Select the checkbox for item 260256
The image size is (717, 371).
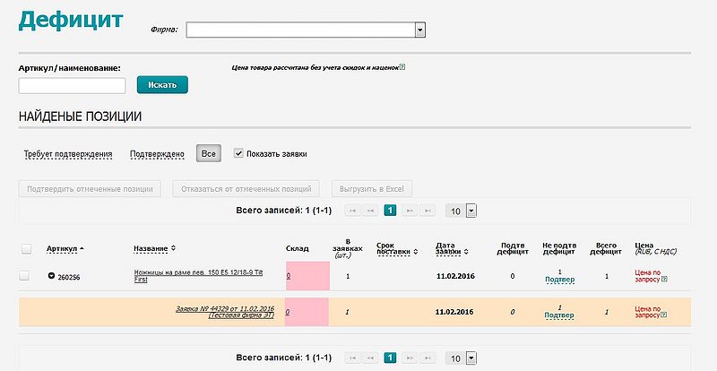[x=24, y=275]
